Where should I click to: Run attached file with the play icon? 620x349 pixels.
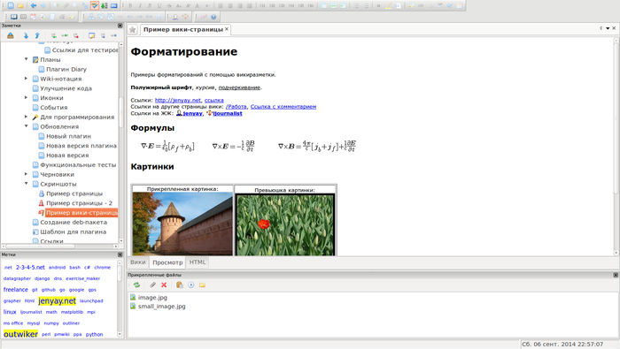point(191,285)
